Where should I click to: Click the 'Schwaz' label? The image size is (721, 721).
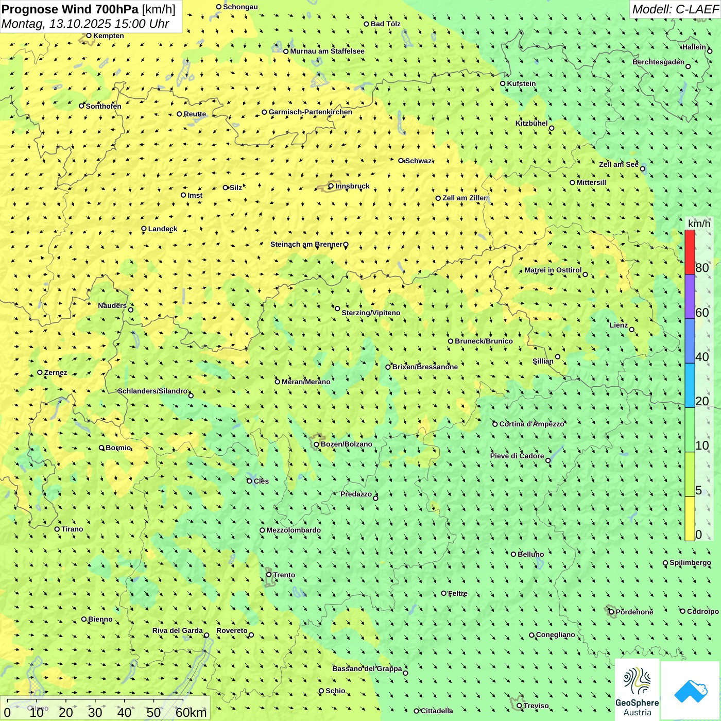point(419,161)
